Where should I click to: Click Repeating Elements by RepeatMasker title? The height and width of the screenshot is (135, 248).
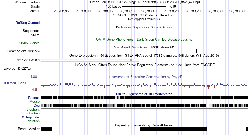[x=144, y=125]
